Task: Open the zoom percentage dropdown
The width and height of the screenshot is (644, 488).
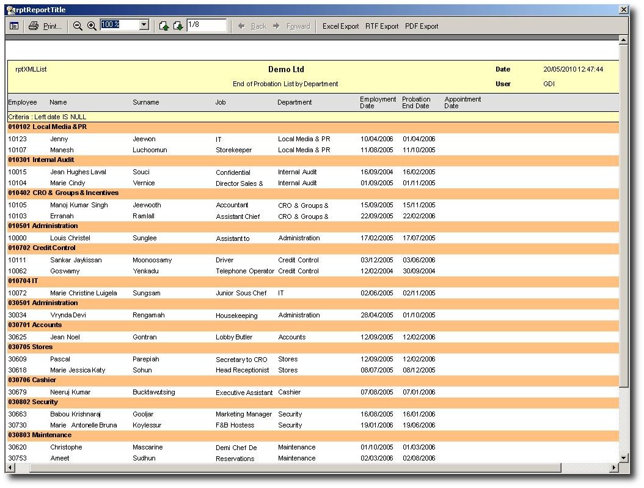Action: (x=144, y=25)
